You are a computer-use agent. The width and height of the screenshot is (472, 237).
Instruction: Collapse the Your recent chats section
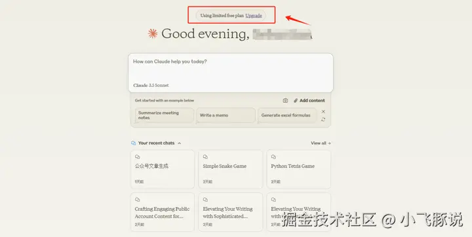[180, 143]
